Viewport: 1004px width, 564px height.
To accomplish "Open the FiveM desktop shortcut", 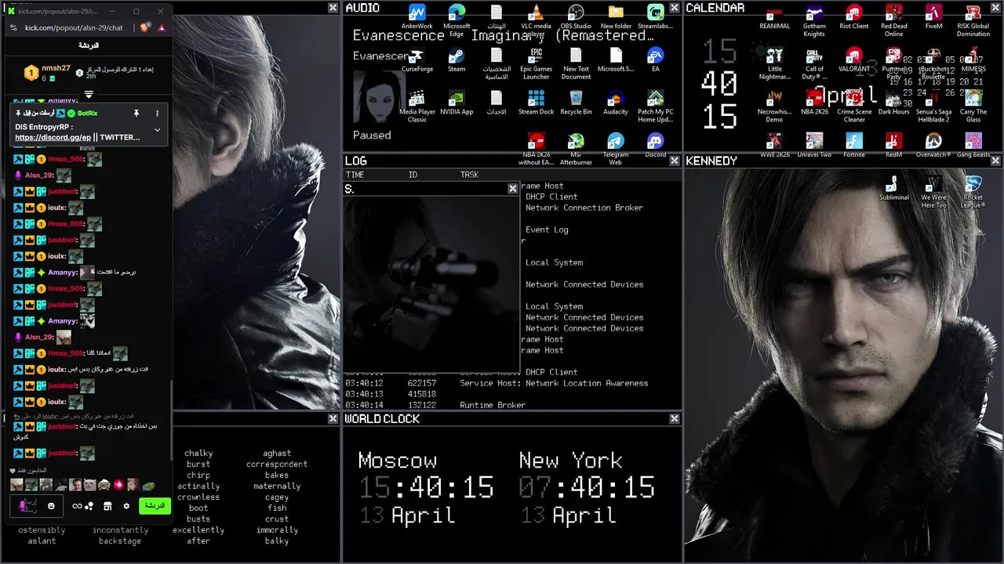I will pyautogui.click(x=933, y=18).
